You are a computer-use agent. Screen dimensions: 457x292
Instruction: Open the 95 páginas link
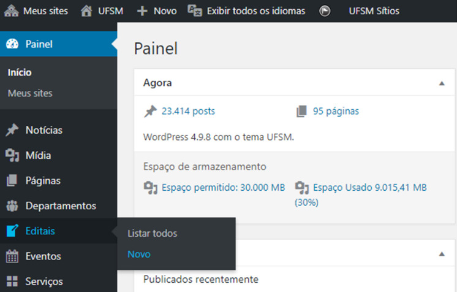[x=335, y=111]
